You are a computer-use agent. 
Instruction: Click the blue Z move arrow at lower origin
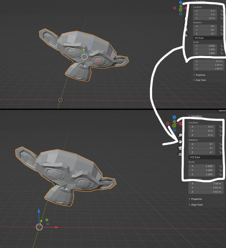point(39,211)
